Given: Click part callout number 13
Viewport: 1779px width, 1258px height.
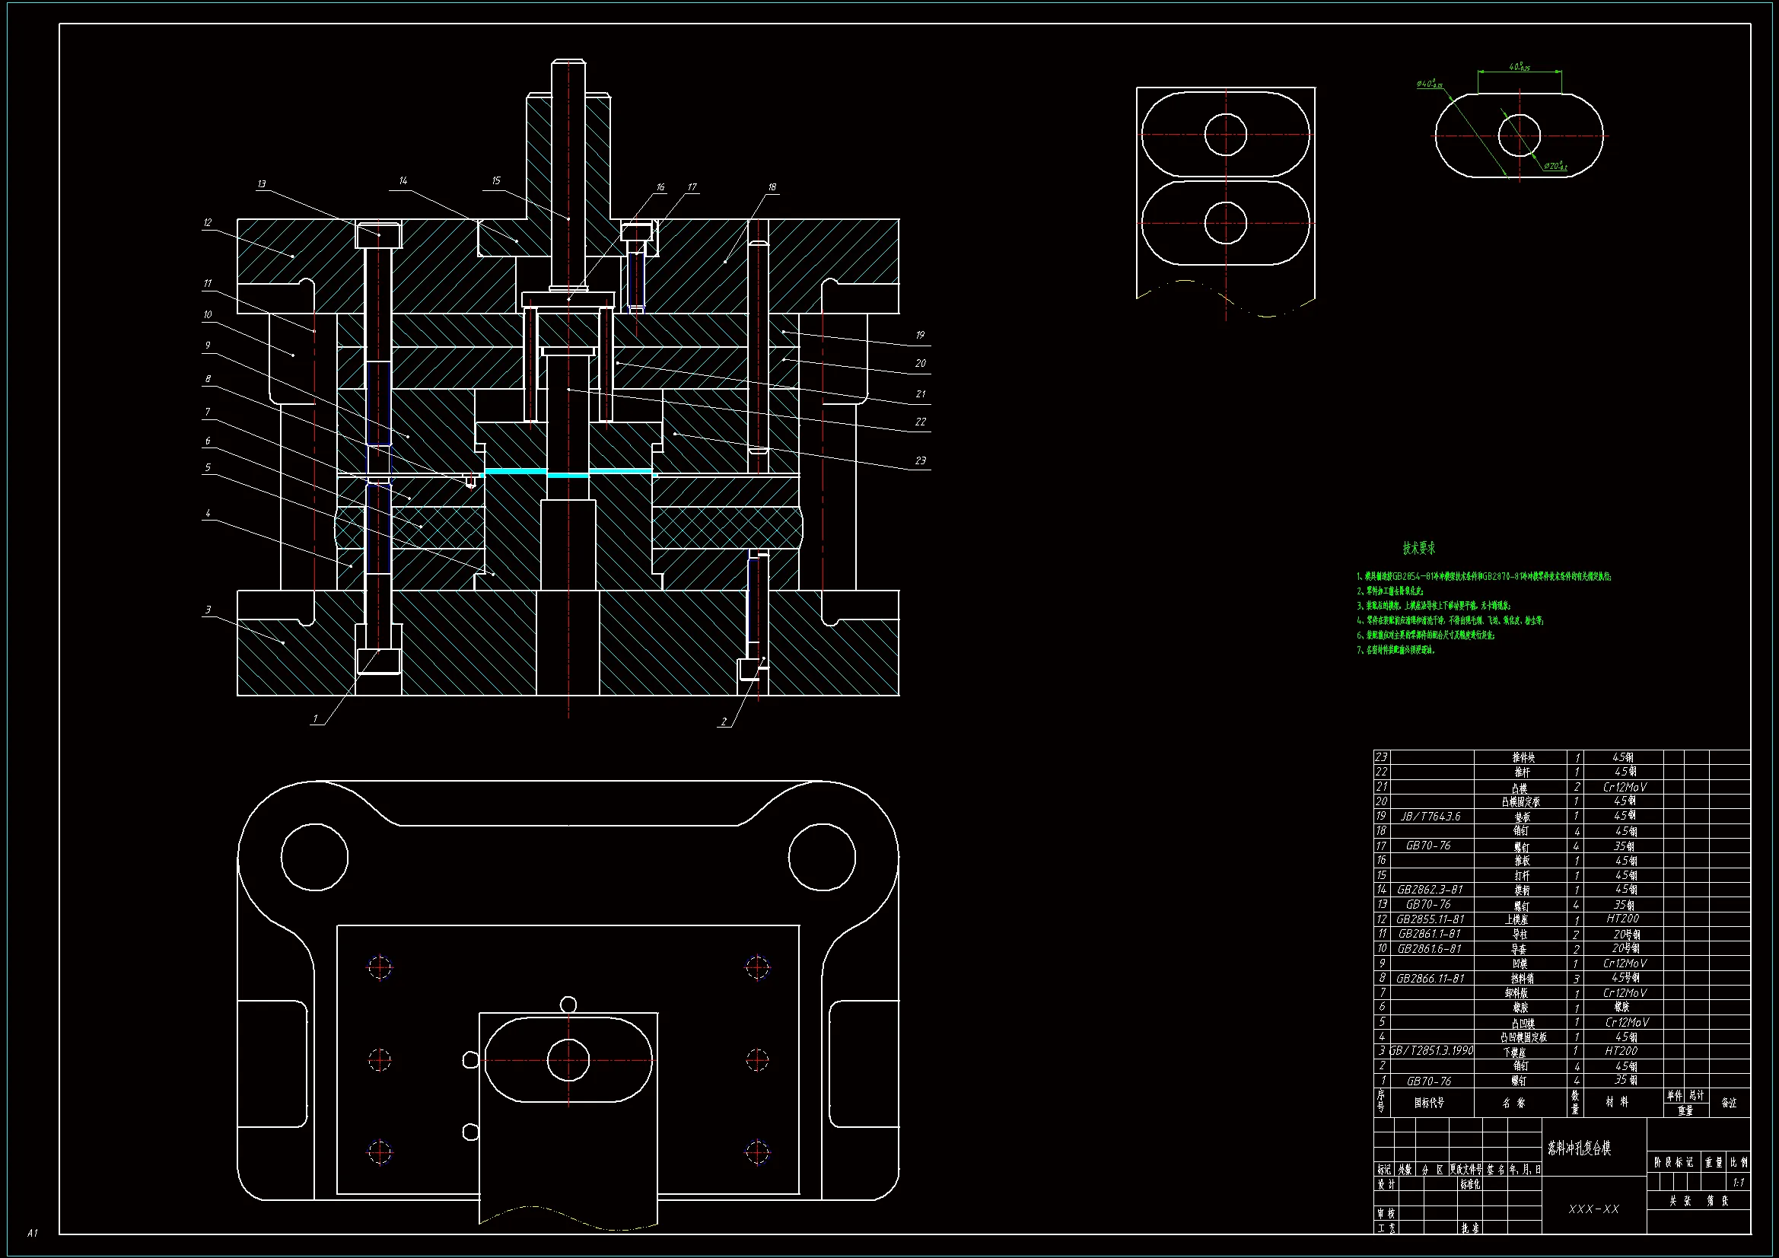Looking at the screenshot, I should [262, 184].
